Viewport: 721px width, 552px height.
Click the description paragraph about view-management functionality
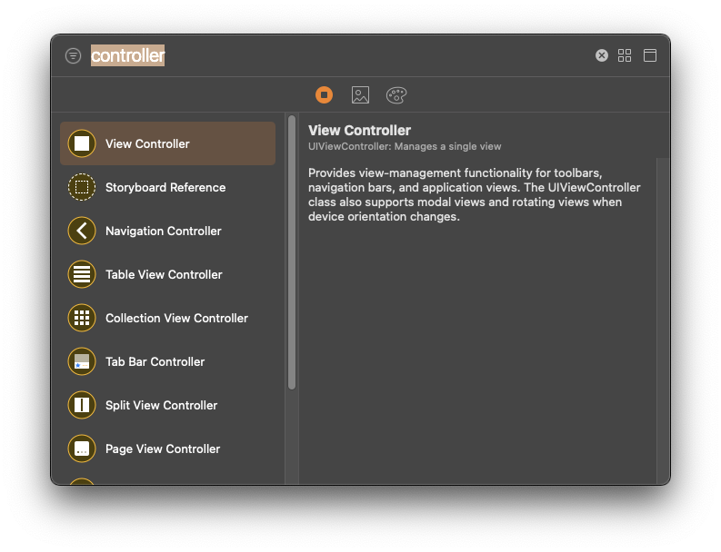point(474,194)
